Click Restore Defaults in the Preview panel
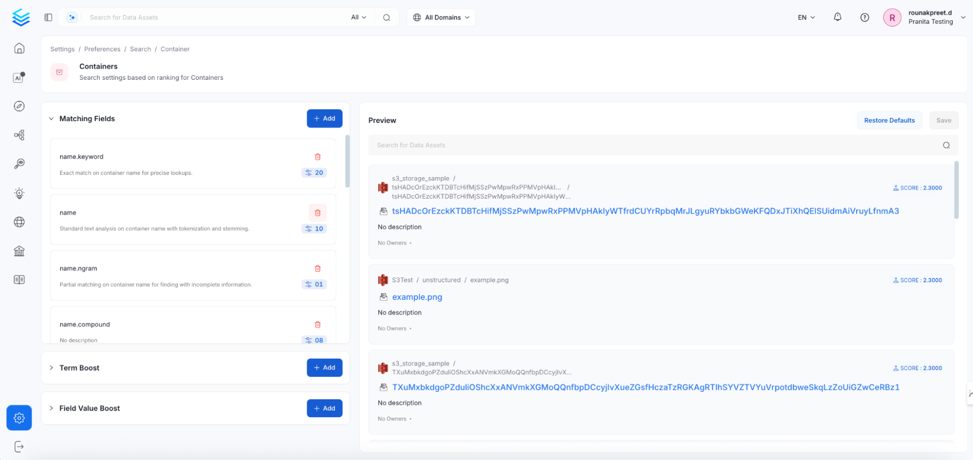This screenshot has width=973, height=460. point(889,120)
